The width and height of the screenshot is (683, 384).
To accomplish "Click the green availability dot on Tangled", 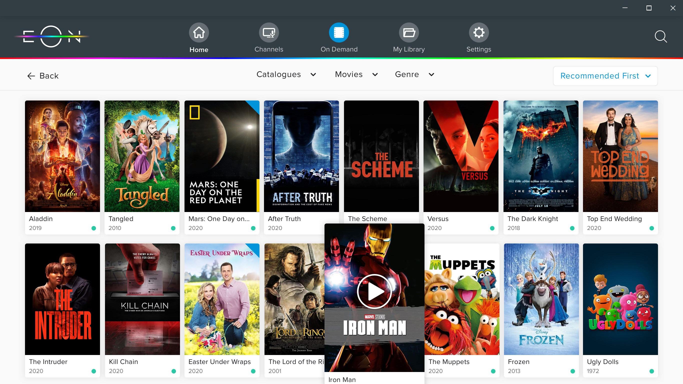I will click(x=174, y=228).
